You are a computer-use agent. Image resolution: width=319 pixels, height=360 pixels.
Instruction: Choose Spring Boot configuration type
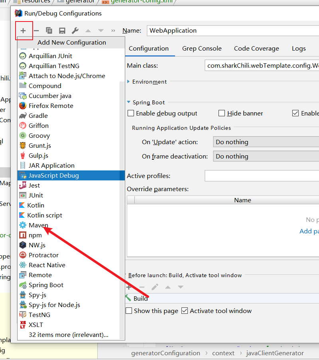pyautogui.click(x=46, y=285)
